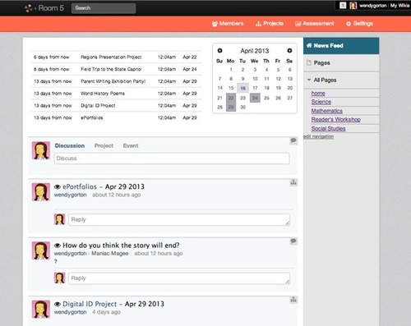Click the avatar on the Digital ID Project post
Screen dimensions: 411x326
point(41,310)
